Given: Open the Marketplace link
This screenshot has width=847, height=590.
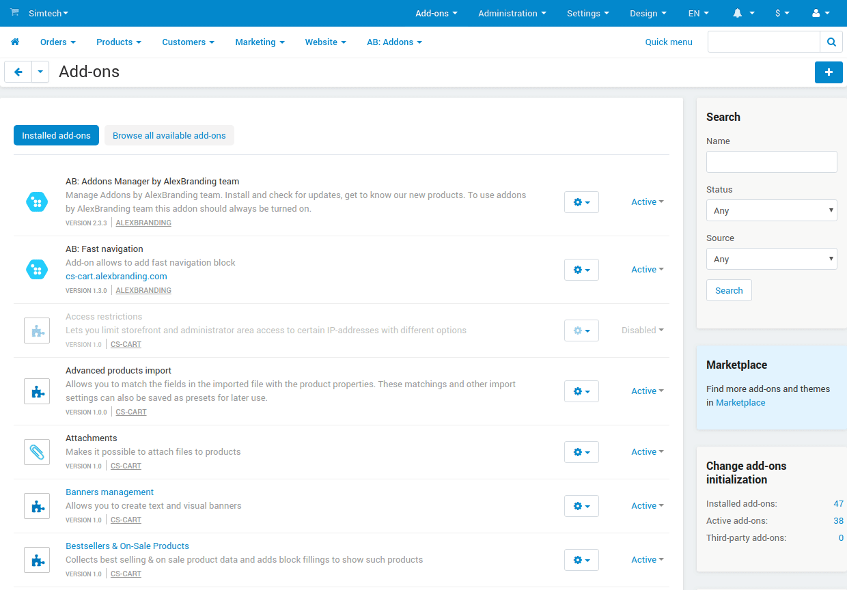Looking at the screenshot, I should (x=740, y=403).
